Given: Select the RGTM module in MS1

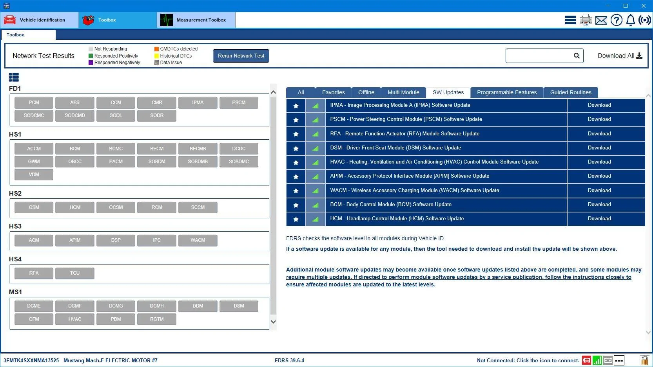Looking at the screenshot, I should coord(157,319).
